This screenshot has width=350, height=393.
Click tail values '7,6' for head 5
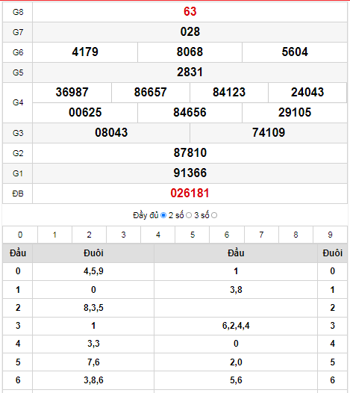(93, 362)
